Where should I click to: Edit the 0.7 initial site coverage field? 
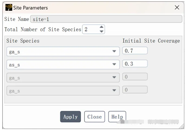135,51
